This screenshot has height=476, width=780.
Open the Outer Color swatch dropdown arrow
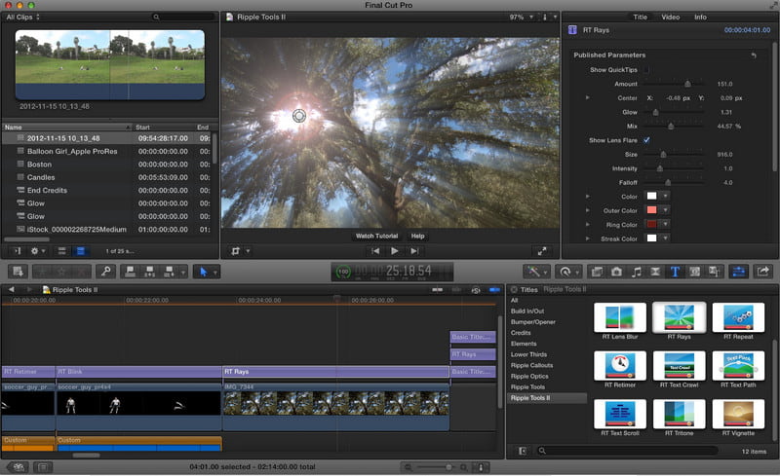[665, 210]
